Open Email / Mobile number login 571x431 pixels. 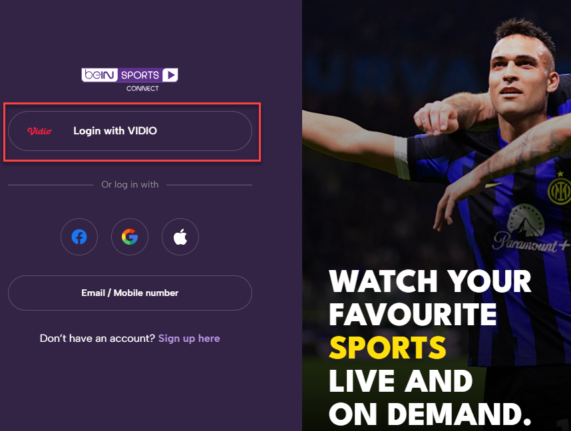pyautogui.click(x=130, y=293)
